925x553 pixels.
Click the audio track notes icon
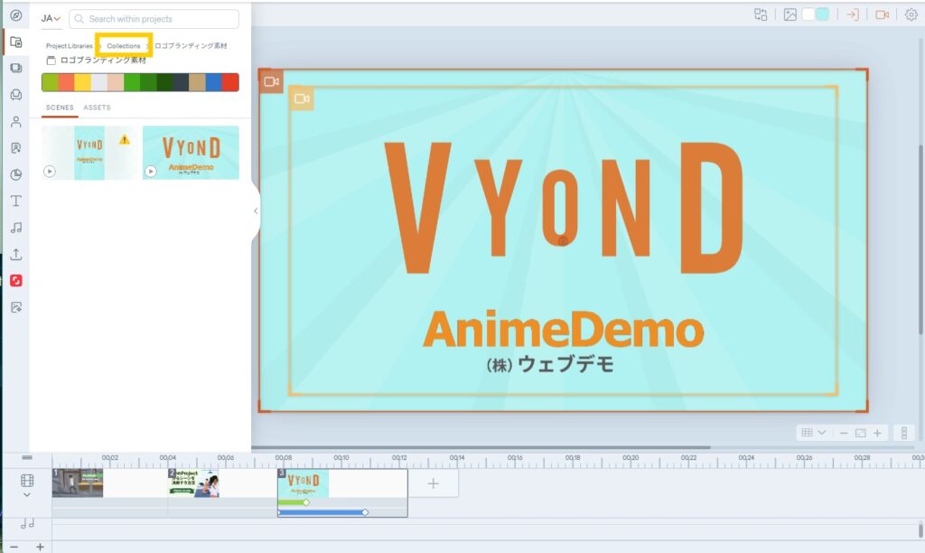(27, 523)
